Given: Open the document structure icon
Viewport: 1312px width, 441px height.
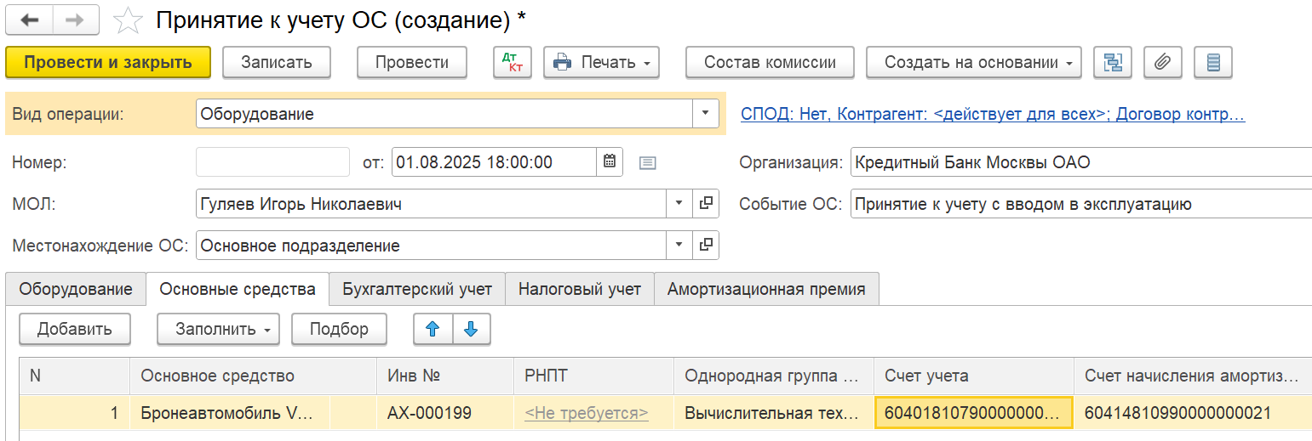Looking at the screenshot, I should click(1113, 62).
